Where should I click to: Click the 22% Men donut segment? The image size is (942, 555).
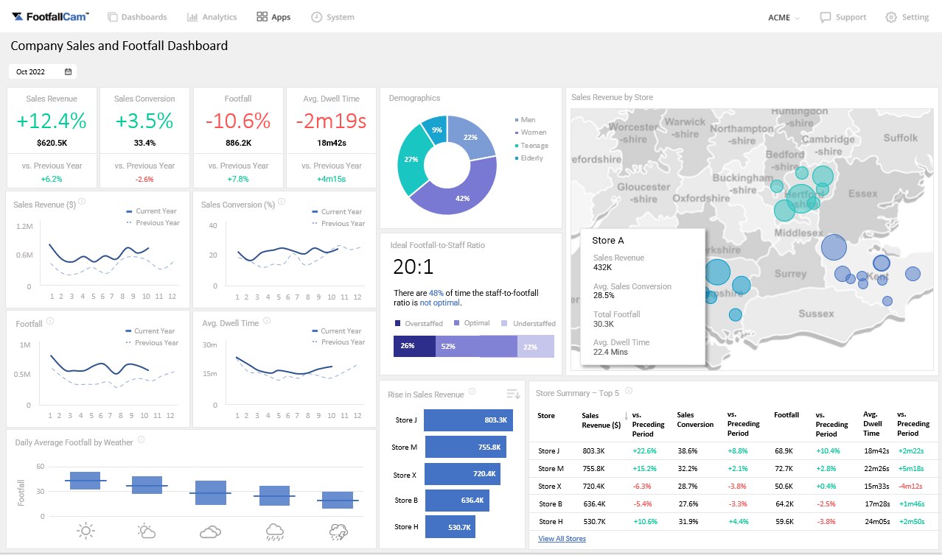pos(472,138)
